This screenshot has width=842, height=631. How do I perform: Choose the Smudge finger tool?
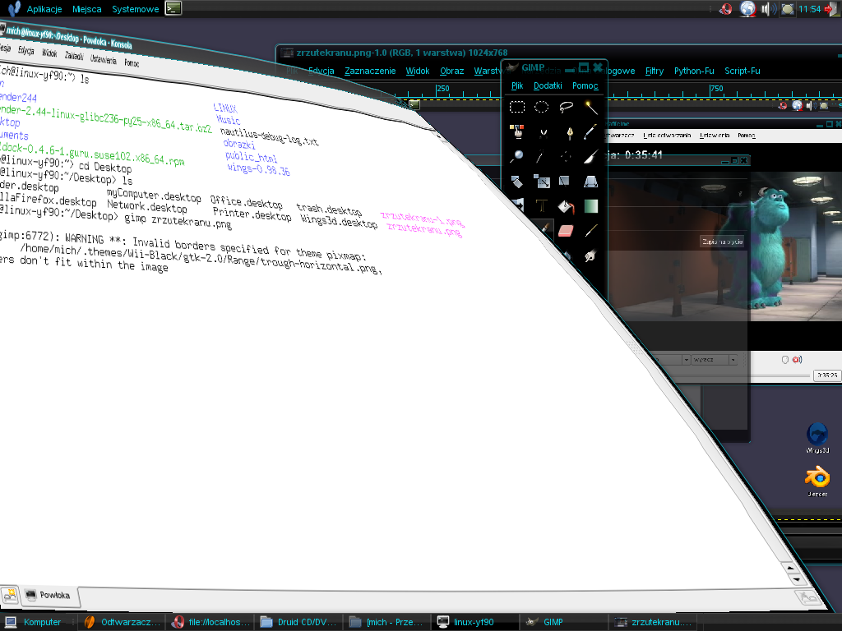coord(590,256)
